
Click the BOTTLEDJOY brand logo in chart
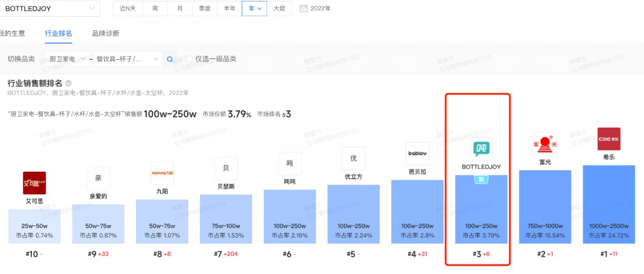click(x=481, y=149)
